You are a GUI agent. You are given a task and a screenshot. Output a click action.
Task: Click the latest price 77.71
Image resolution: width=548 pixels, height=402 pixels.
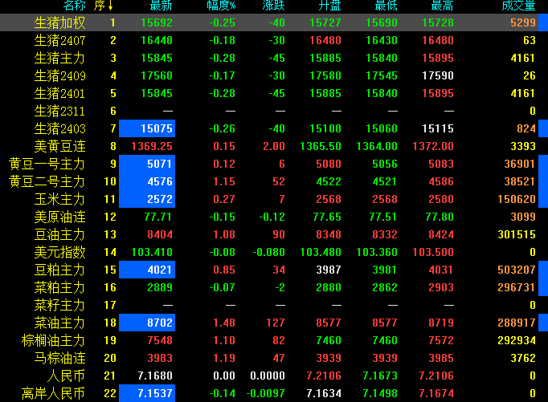[158, 217]
